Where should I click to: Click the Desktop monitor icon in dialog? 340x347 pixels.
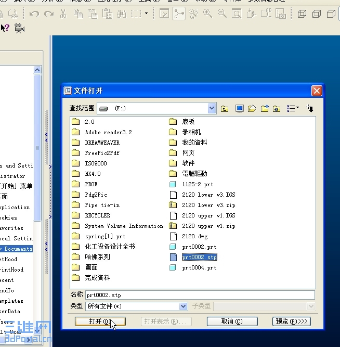(x=240, y=109)
